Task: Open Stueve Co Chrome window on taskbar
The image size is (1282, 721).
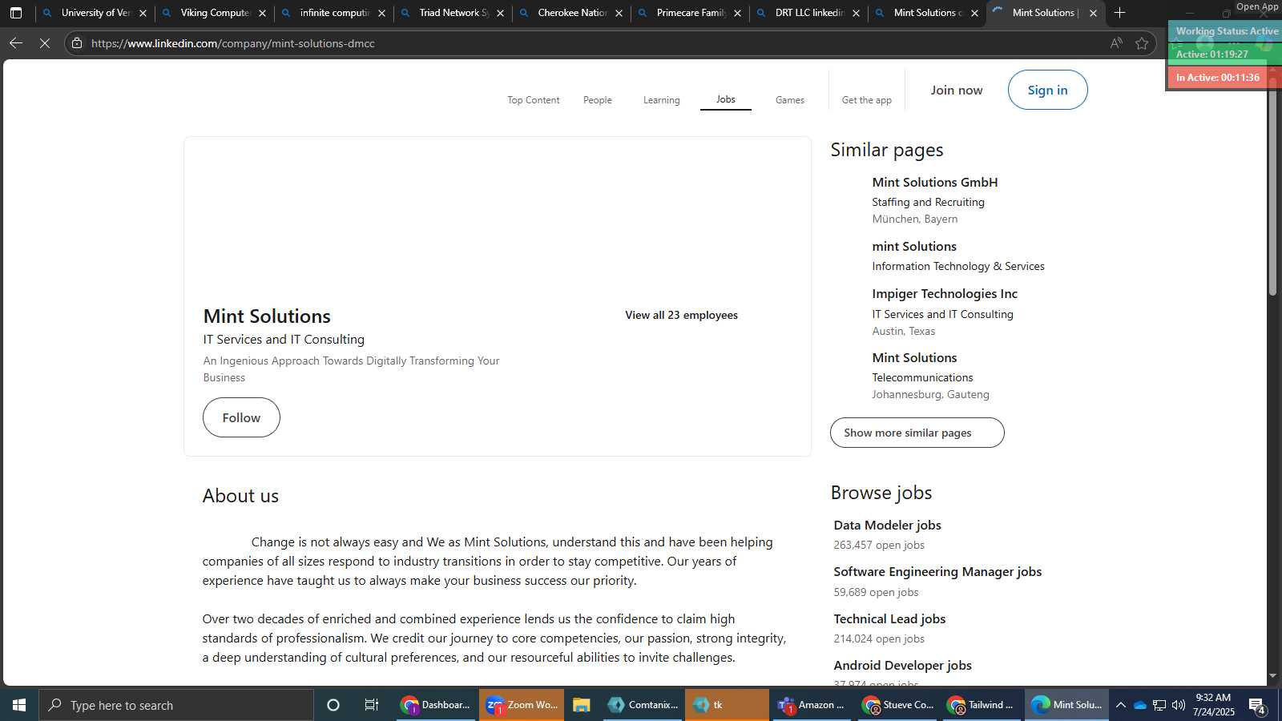Action: coord(897,705)
